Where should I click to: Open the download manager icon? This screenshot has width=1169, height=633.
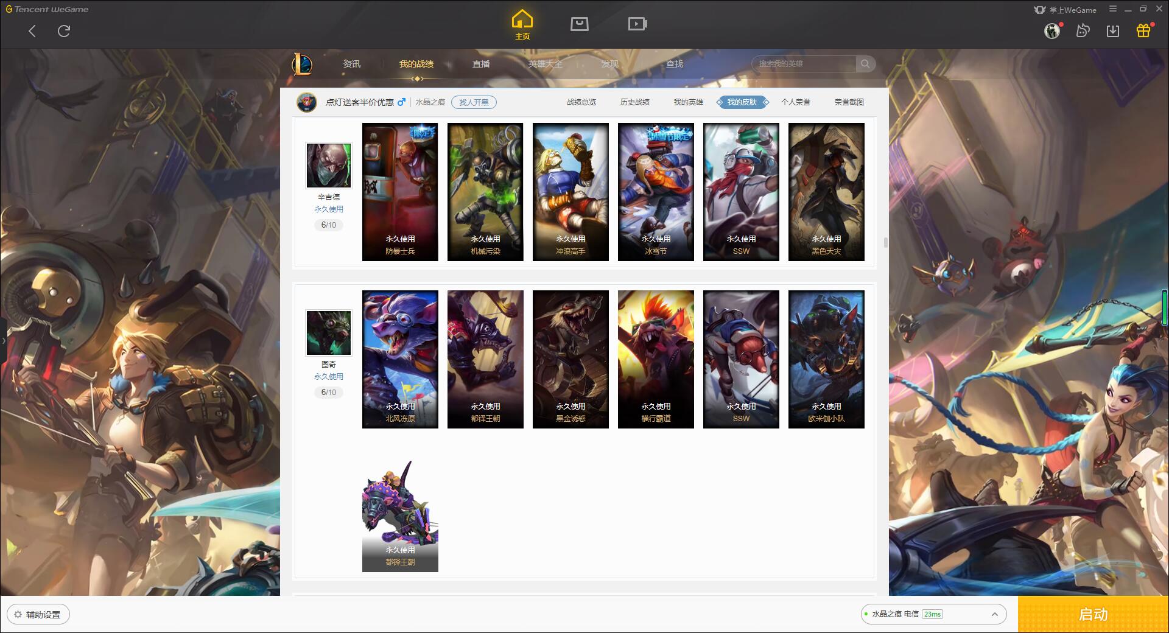pyautogui.click(x=1113, y=30)
